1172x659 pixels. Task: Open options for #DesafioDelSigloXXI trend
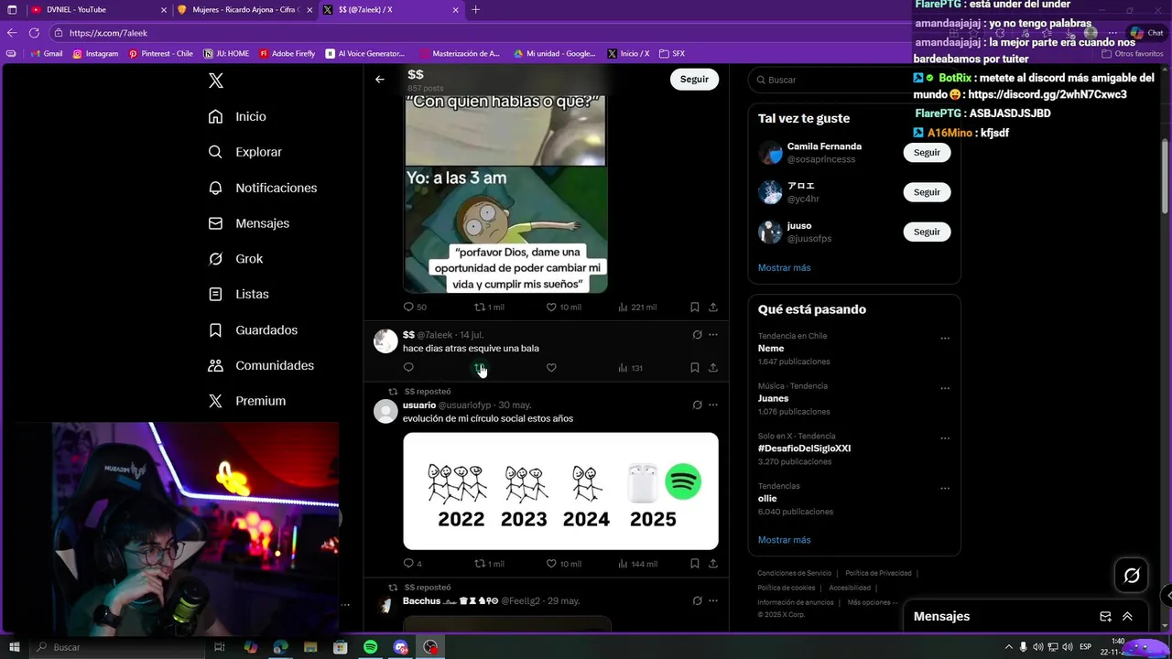(x=945, y=438)
